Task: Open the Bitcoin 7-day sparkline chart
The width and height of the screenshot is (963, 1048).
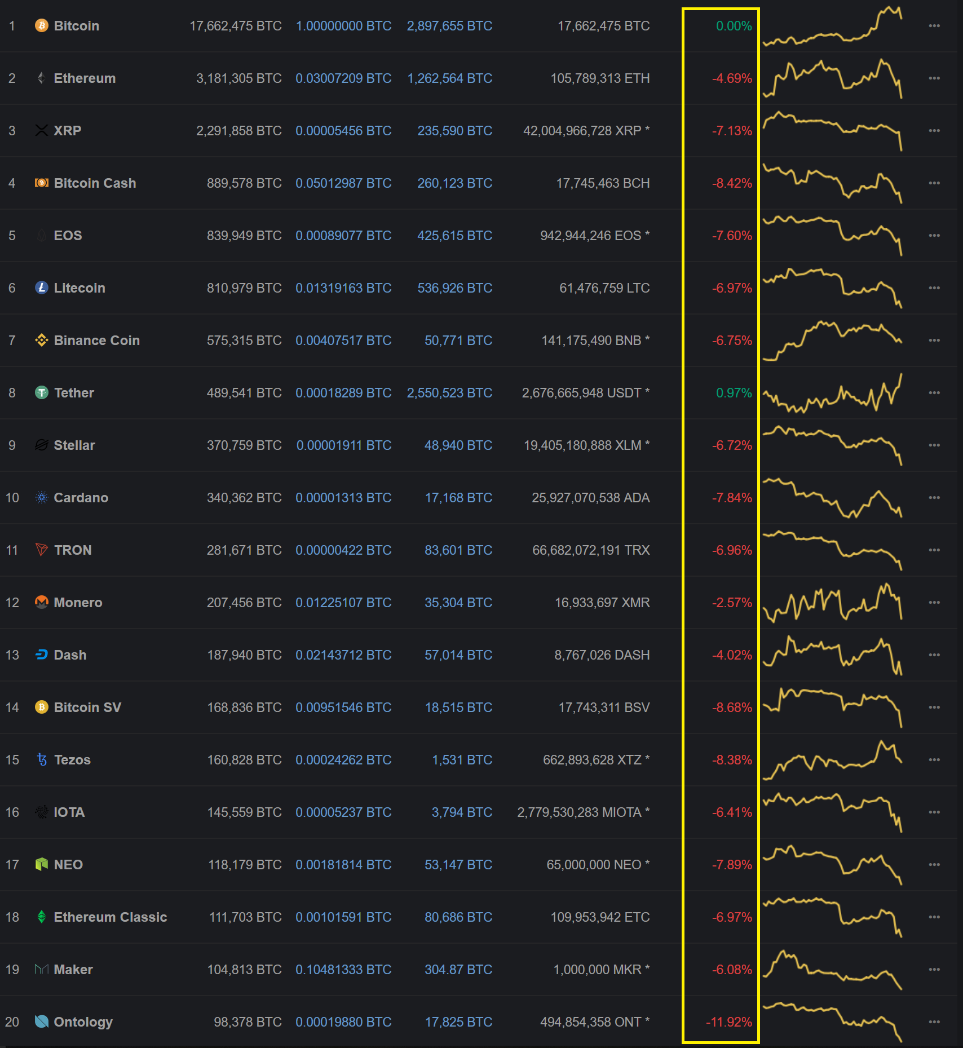Action: tap(832, 26)
